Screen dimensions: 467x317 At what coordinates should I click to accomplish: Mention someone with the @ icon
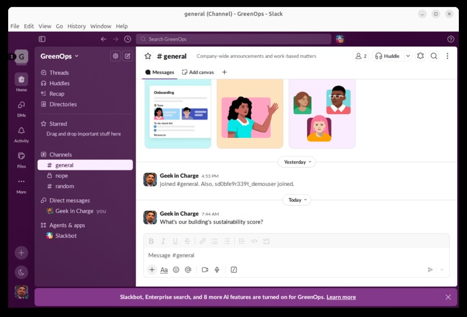click(188, 269)
